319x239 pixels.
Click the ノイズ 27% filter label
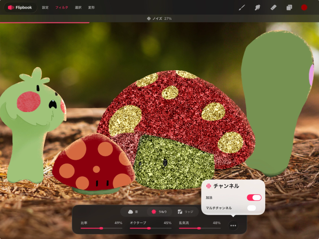click(159, 18)
